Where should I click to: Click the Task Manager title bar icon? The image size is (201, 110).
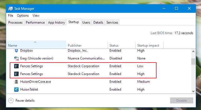pos(11,9)
